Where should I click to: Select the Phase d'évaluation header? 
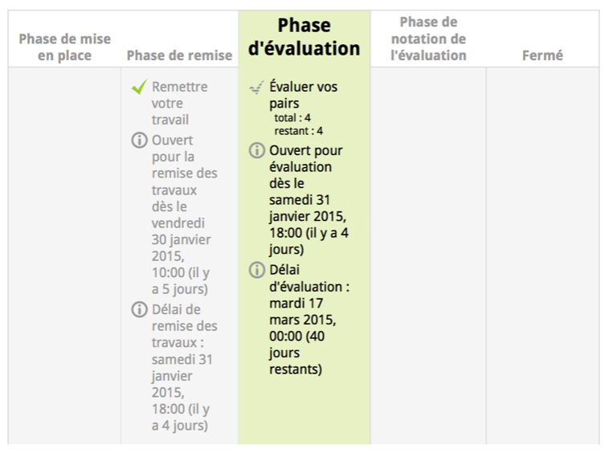(304, 37)
